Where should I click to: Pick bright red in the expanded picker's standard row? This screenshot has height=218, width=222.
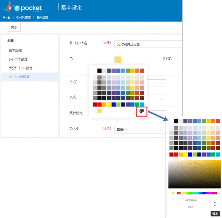point(176,154)
